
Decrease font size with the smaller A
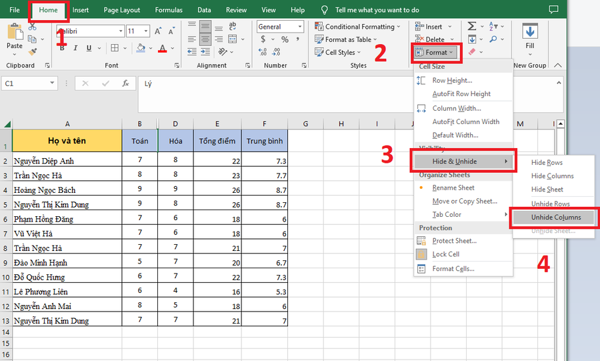click(171, 31)
